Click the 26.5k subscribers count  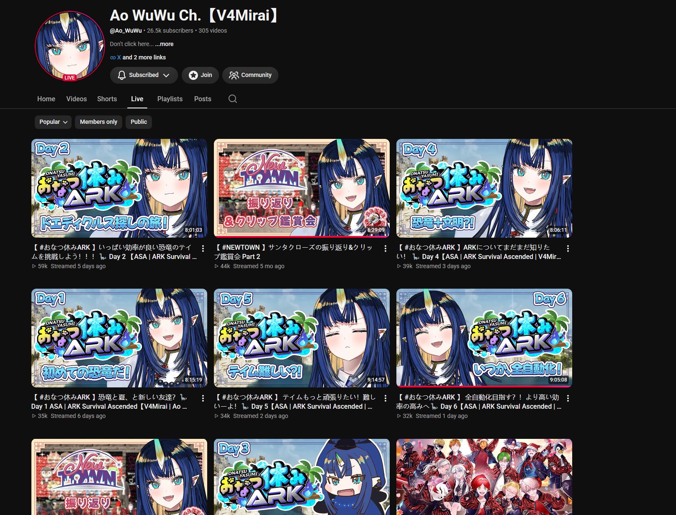click(170, 31)
